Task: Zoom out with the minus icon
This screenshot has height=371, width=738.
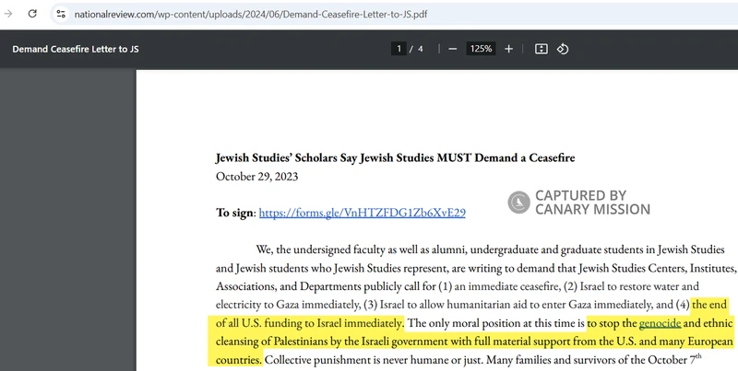Action: [x=453, y=49]
